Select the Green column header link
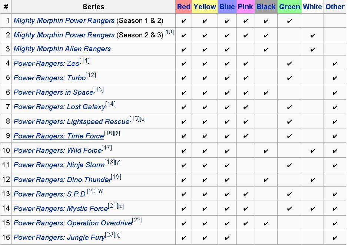Viewport: 348px width, 245px height. coord(289,7)
